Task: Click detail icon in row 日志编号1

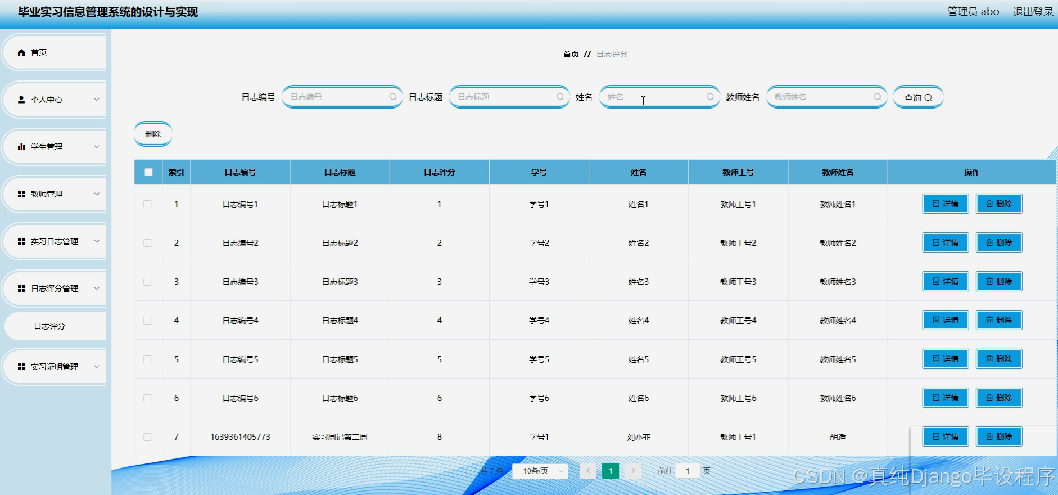Action: [936, 204]
